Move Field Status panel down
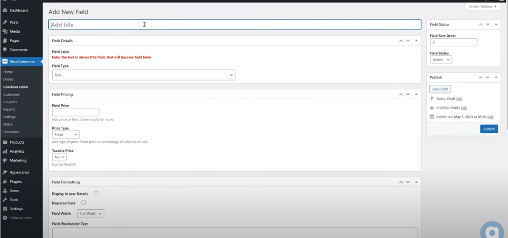The height and width of the screenshot is (238, 508). click(x=488, y=24)
